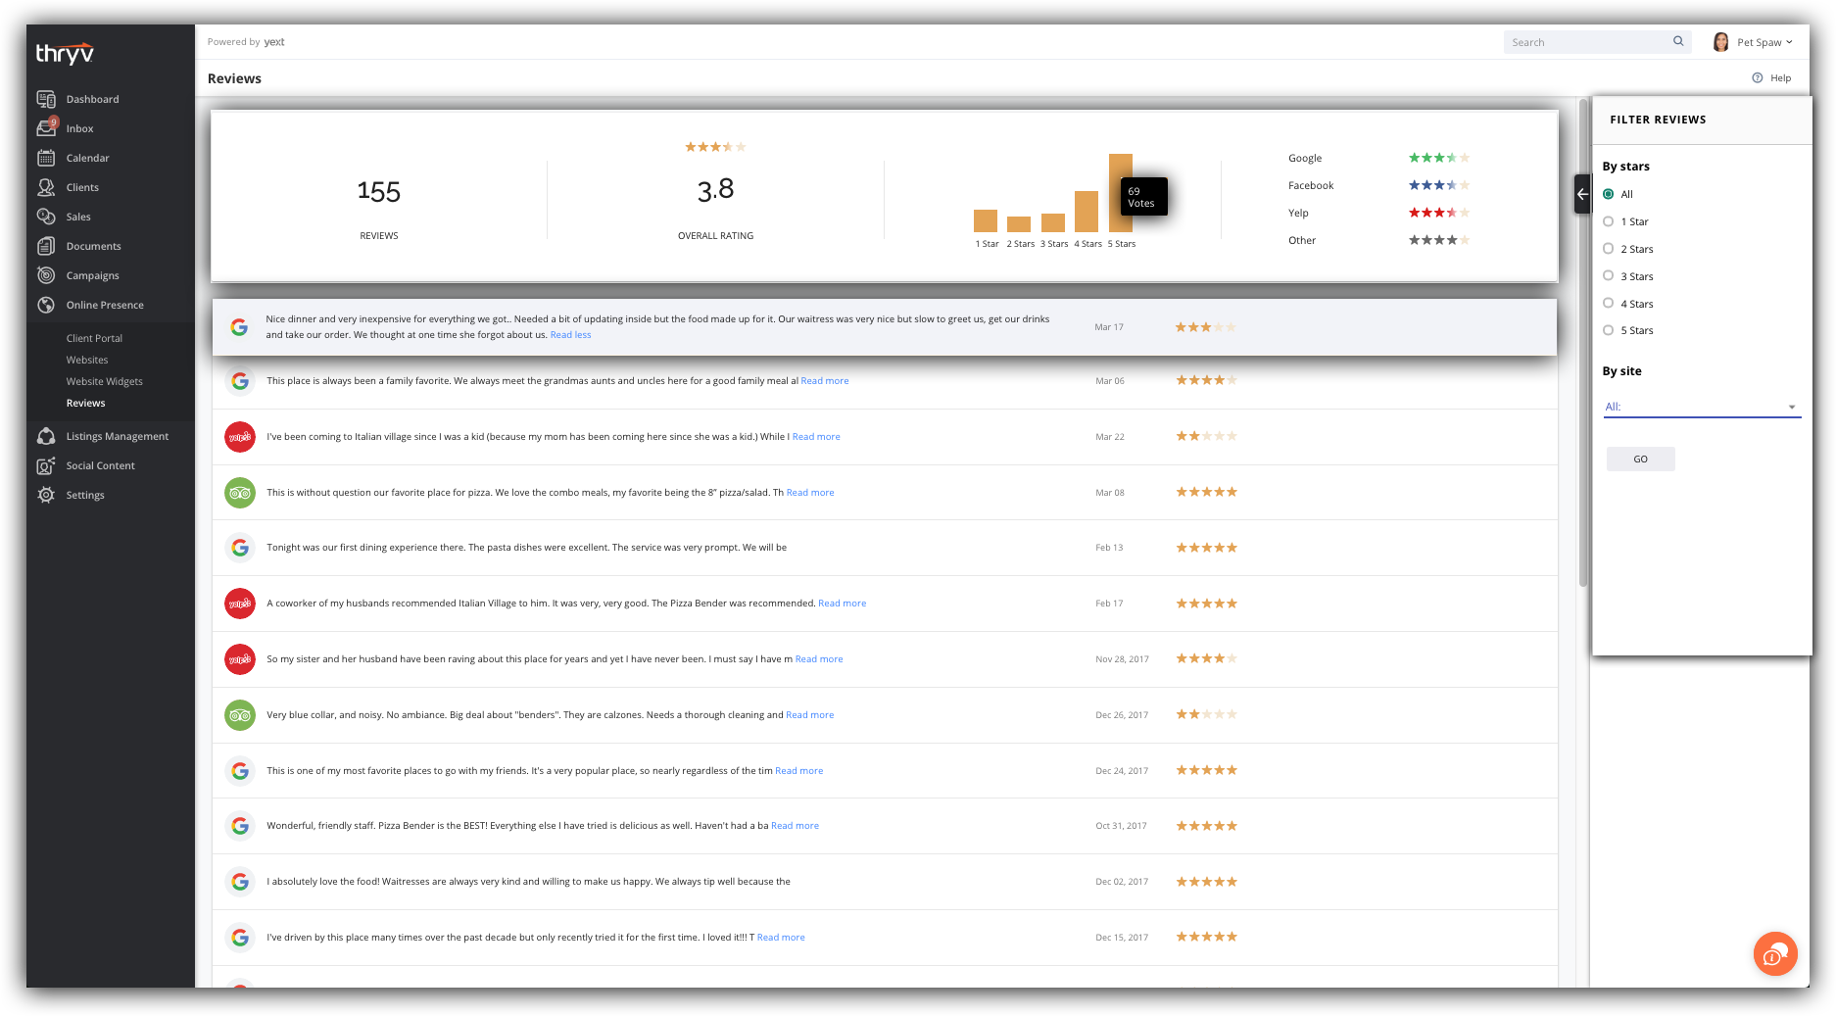Click the Settings gear icon
Viewport: 1836px width, 1016px height.
coord(46,495)
